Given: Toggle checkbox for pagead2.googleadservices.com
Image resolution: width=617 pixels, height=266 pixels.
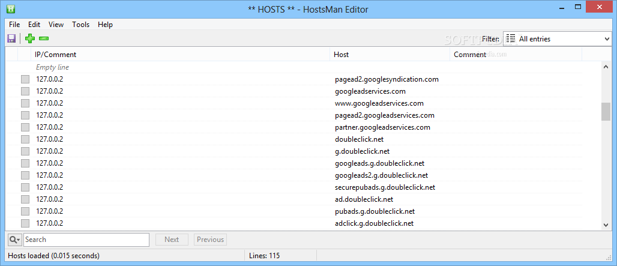Looking at the screenshot, I should pos(25,115).
